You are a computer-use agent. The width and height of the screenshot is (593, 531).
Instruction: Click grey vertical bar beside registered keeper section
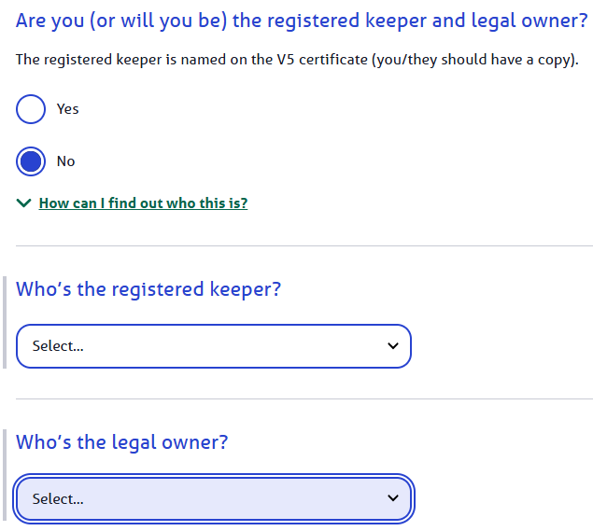(6, 322)
